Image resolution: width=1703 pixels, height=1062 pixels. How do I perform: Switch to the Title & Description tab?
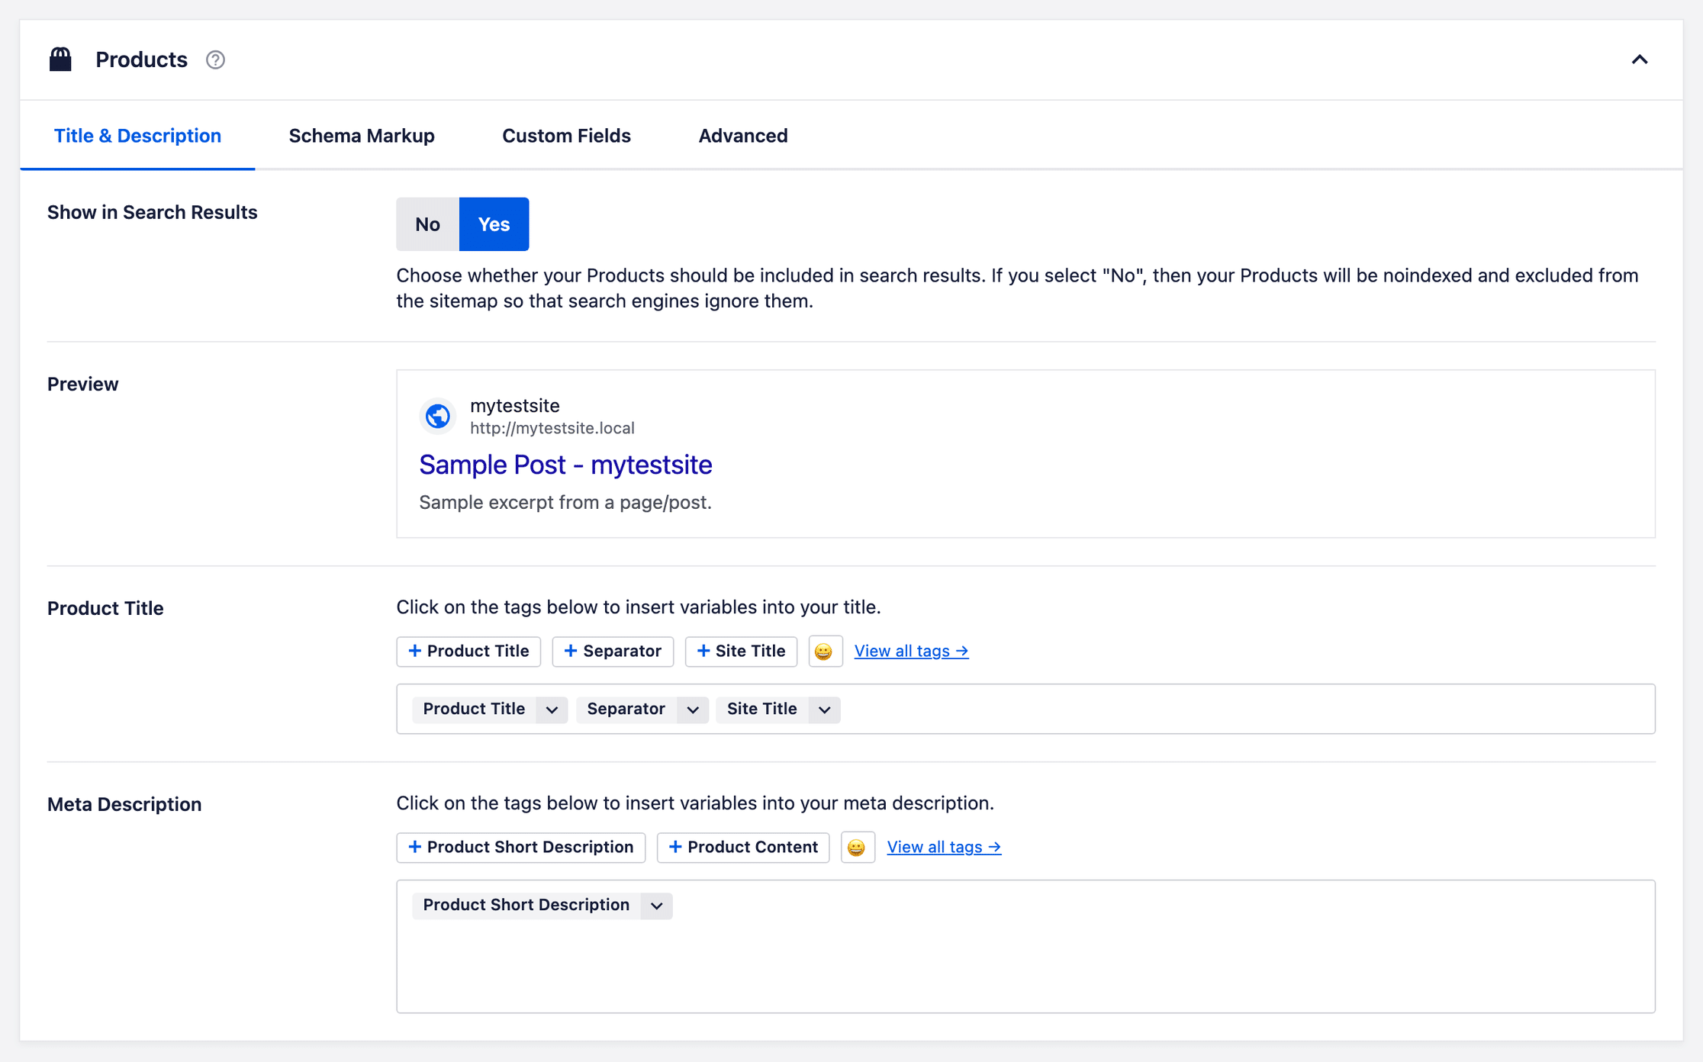coord(137,136)
